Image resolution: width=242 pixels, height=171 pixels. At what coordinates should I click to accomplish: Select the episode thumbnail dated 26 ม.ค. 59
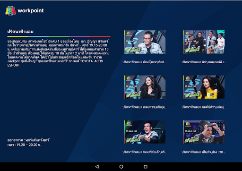(145, 87)
